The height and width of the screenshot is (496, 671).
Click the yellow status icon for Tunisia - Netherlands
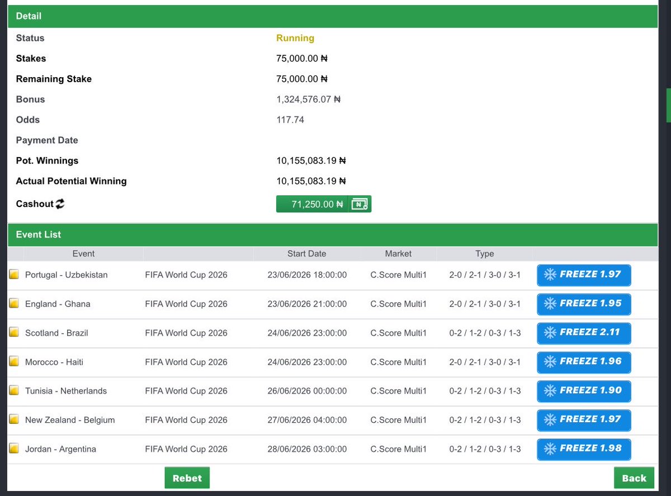tap(14, 391)
